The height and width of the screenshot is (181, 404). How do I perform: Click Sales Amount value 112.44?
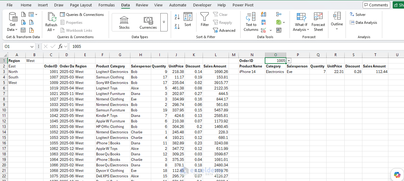pyautogui.click(x=375, y=72)
